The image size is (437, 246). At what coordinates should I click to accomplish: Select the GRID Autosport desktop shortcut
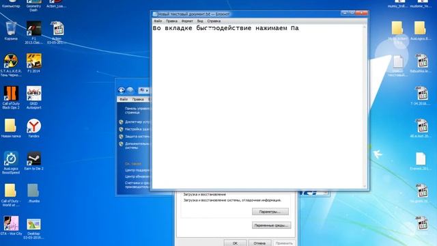coord(33,97)
